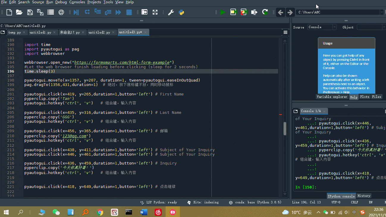Open the console's browse tabs icon
This screenshot has width=386, height=217.
coord(296,111)
